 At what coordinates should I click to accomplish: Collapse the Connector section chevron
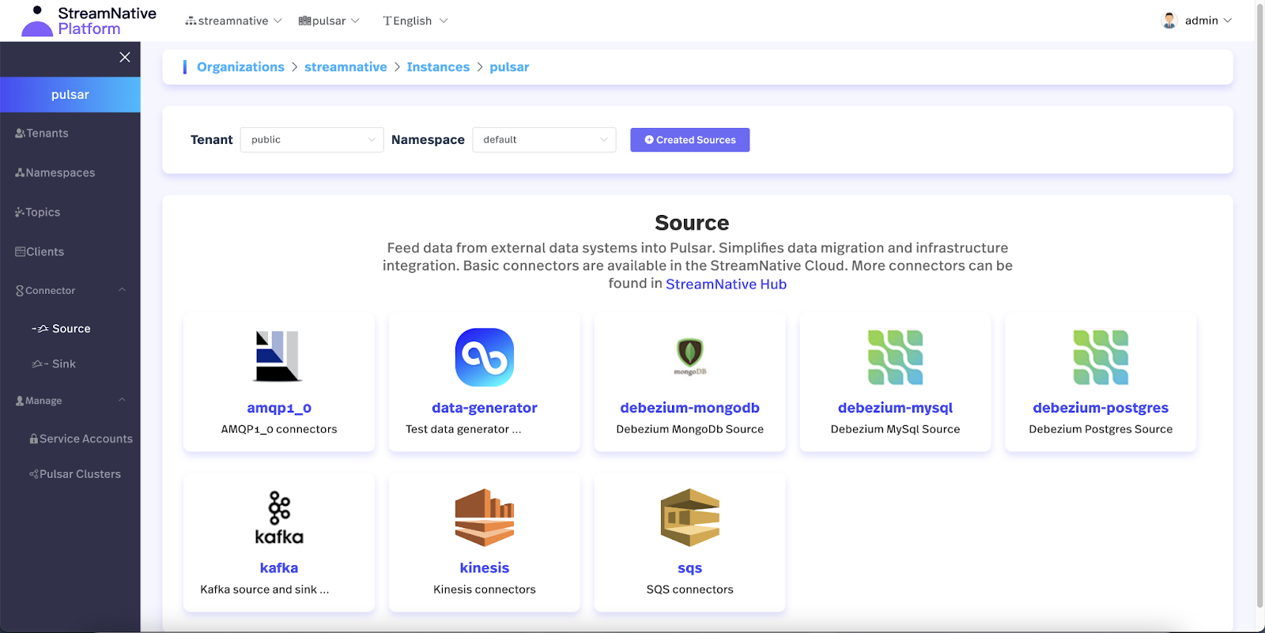tap(123, 290)
